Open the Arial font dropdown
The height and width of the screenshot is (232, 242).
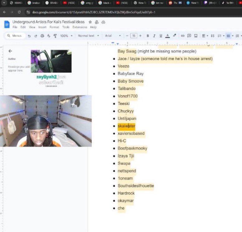coord(113,36)
